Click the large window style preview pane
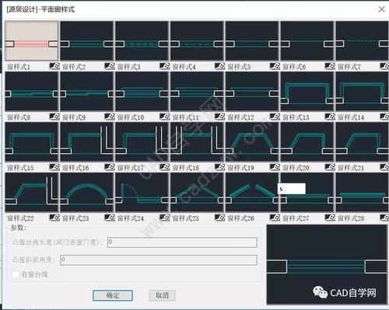The height and width of the screenshot is (310, 389). 327,264
